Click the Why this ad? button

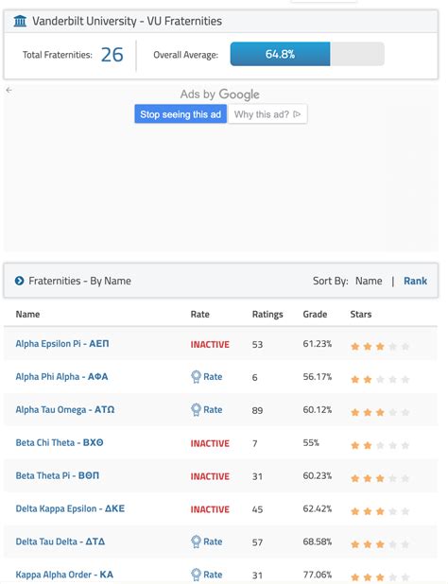[x=267, y=114]
